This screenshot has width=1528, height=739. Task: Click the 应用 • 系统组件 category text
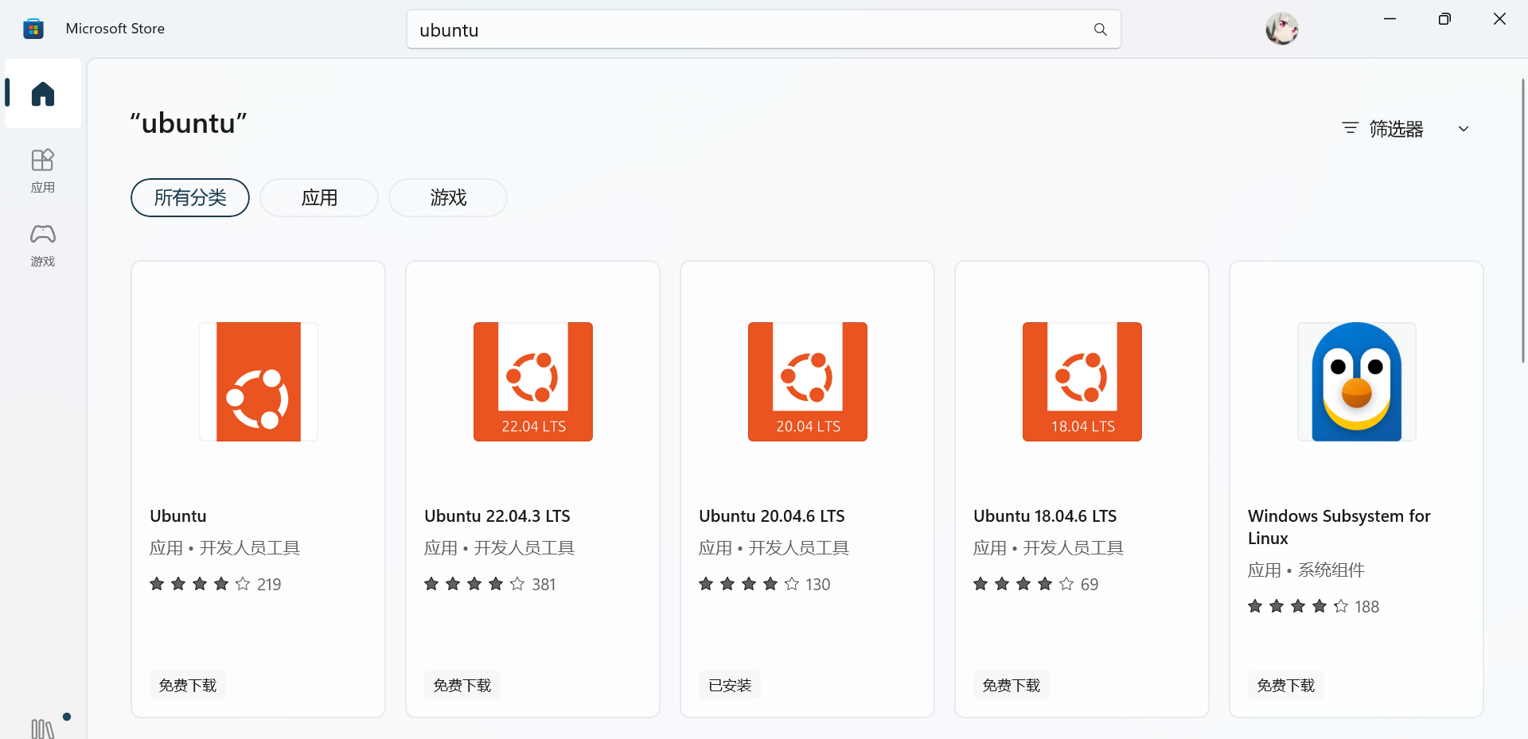pos(1306,570)
